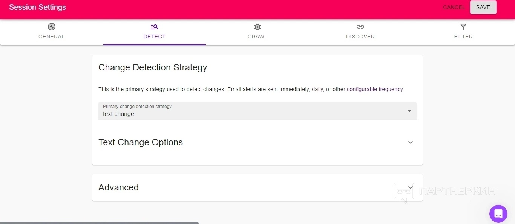This screenshot has height=224, width=515.
Task: Follow the 'configurable frequency' link
Action: [x=375, y=89]
